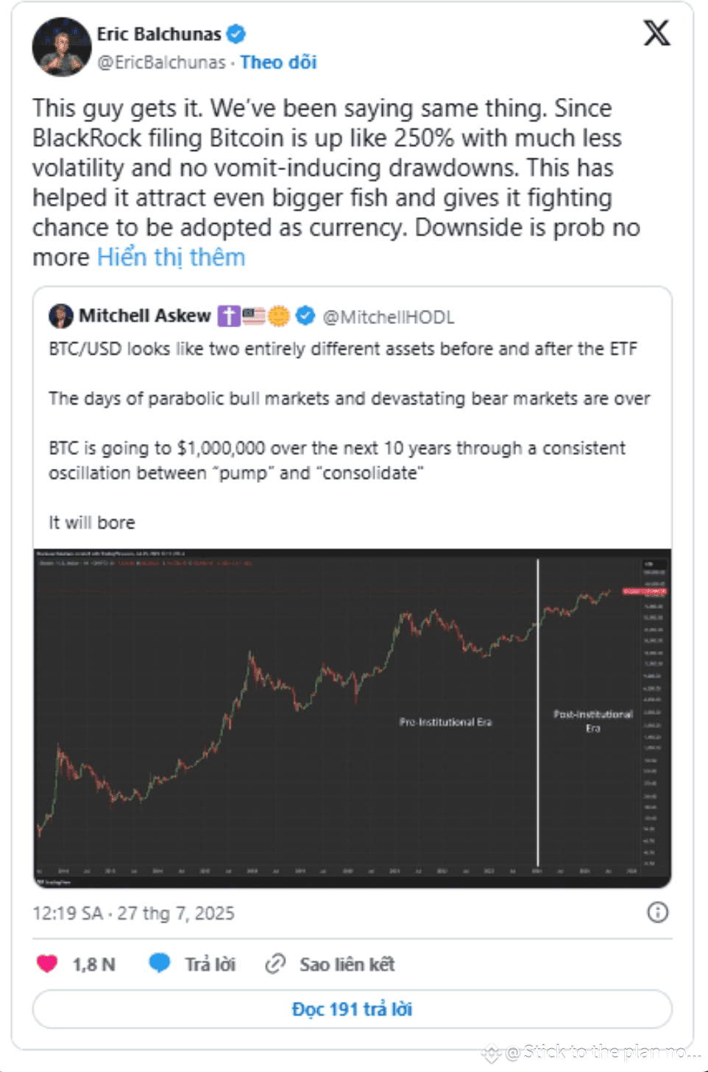Follow Eric via "Theo dõi" link

278,63
